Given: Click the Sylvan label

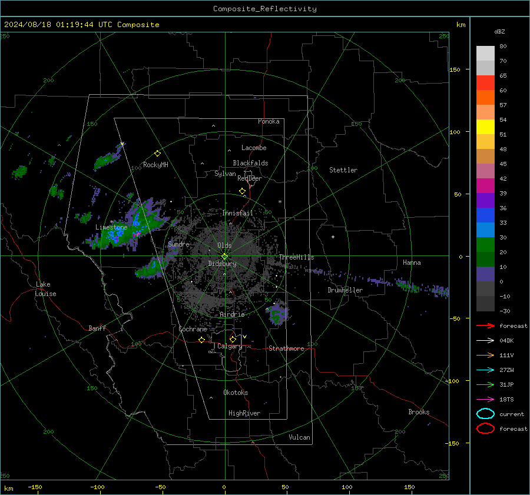Looking at the screenshot, I should pyautogui.click(x=225, y=174).
